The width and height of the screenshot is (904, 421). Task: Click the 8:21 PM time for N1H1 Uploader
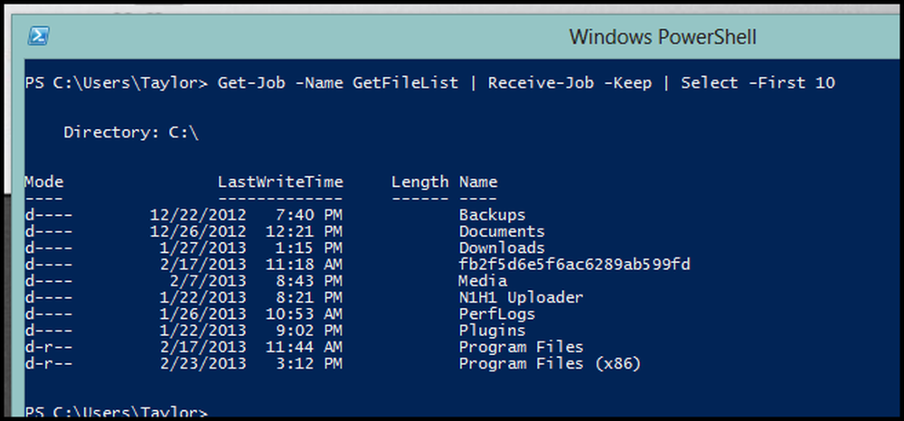309,298
